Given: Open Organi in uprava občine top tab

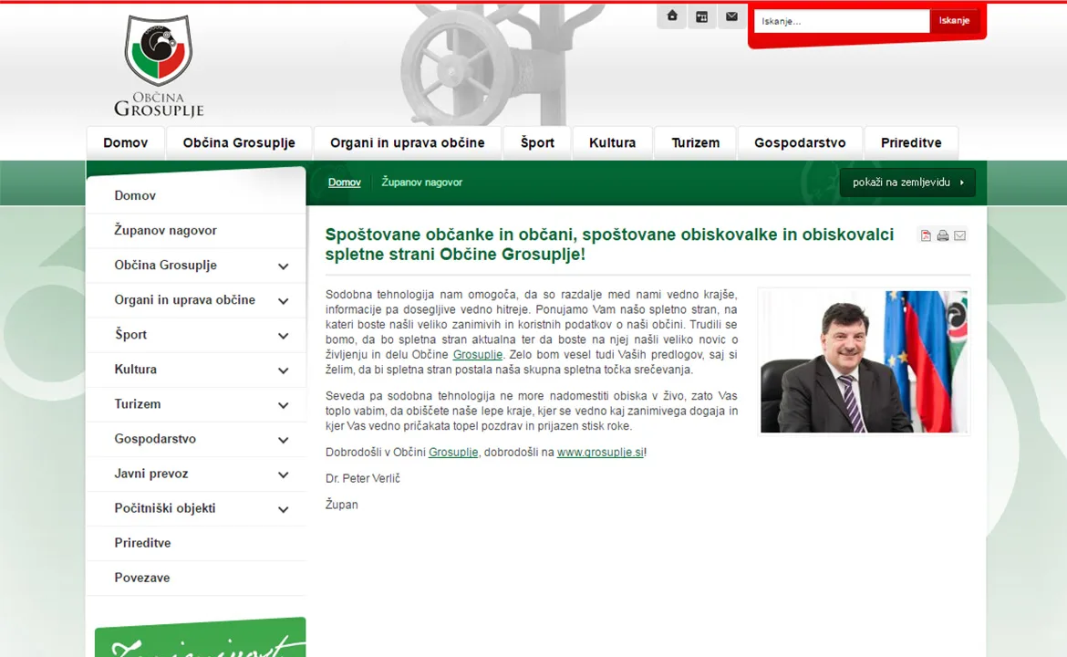Looking at the screenshot, I should [x=407, y=143].
